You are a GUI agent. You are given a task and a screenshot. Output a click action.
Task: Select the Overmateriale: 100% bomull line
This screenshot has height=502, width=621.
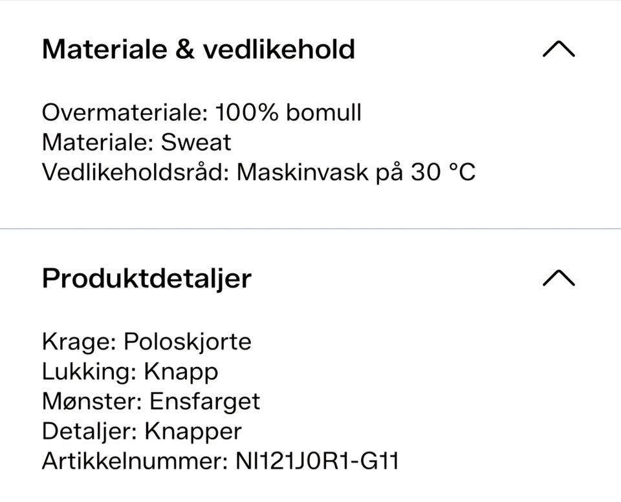(x=202, y=112)
